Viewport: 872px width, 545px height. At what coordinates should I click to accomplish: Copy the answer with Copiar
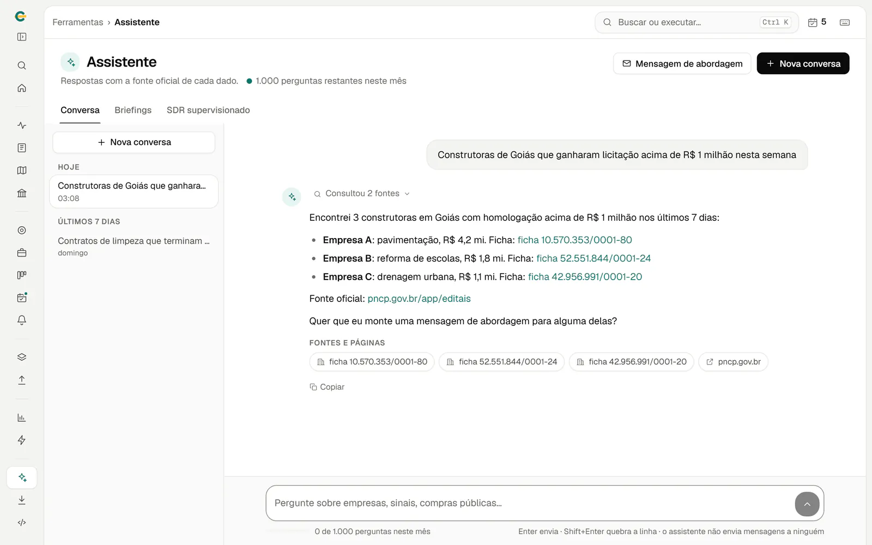327,387
